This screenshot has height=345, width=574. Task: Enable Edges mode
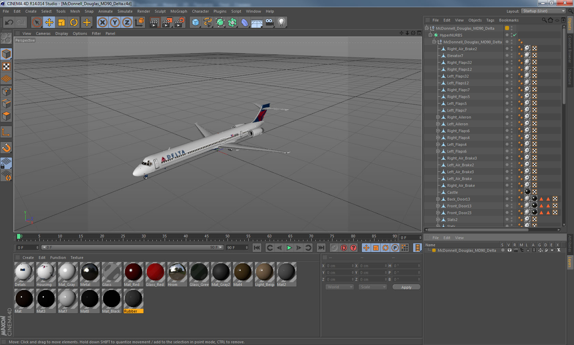pos(6,104)
